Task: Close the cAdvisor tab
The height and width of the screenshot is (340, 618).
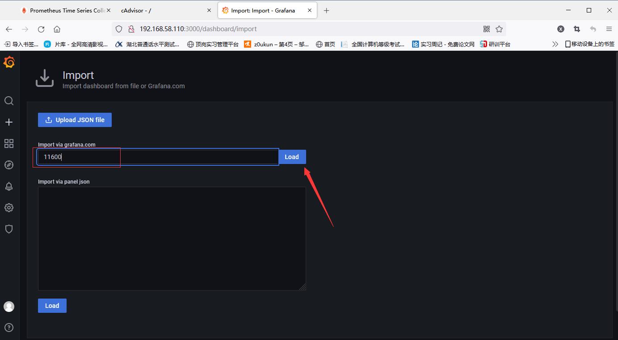Action: [x=210, y=10]
